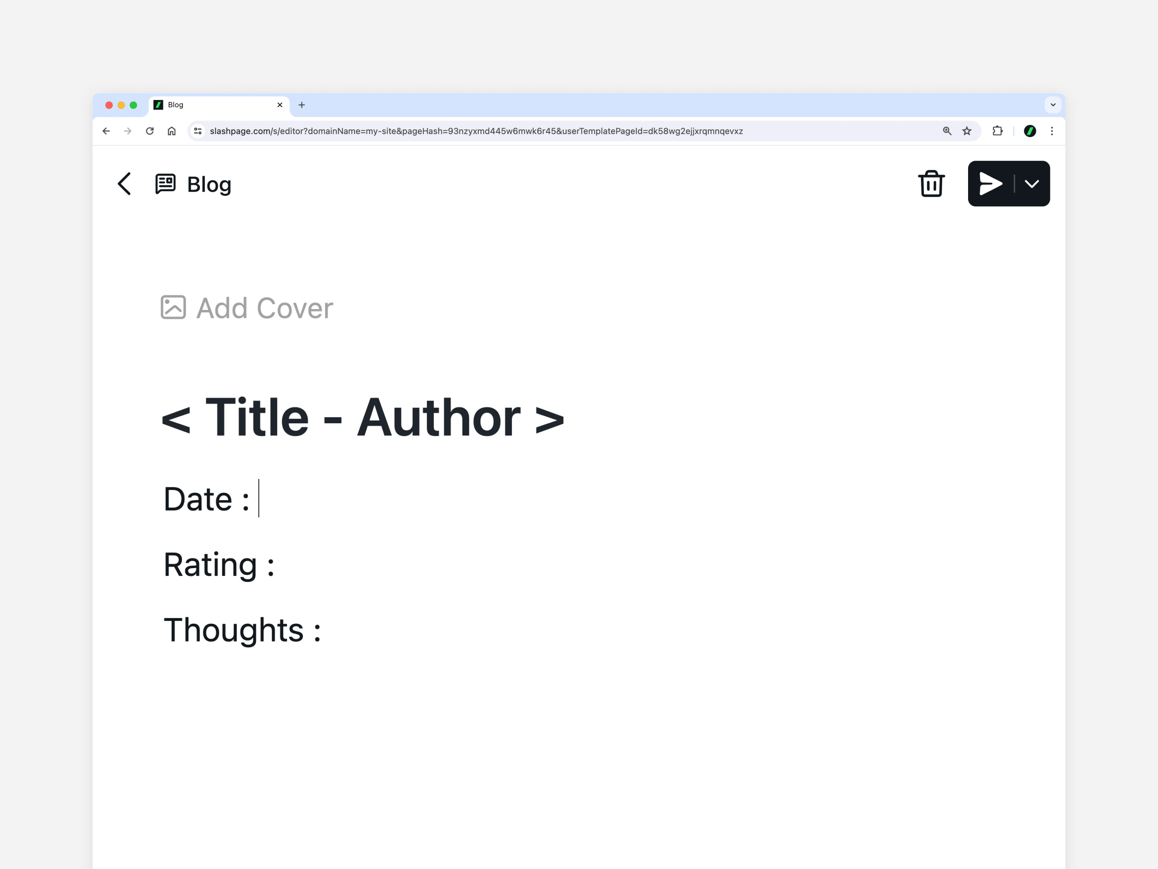This screenshot has width=1158, height=869.
Task: Click the Blog page icon in header
Action: (x=166, y=184)
